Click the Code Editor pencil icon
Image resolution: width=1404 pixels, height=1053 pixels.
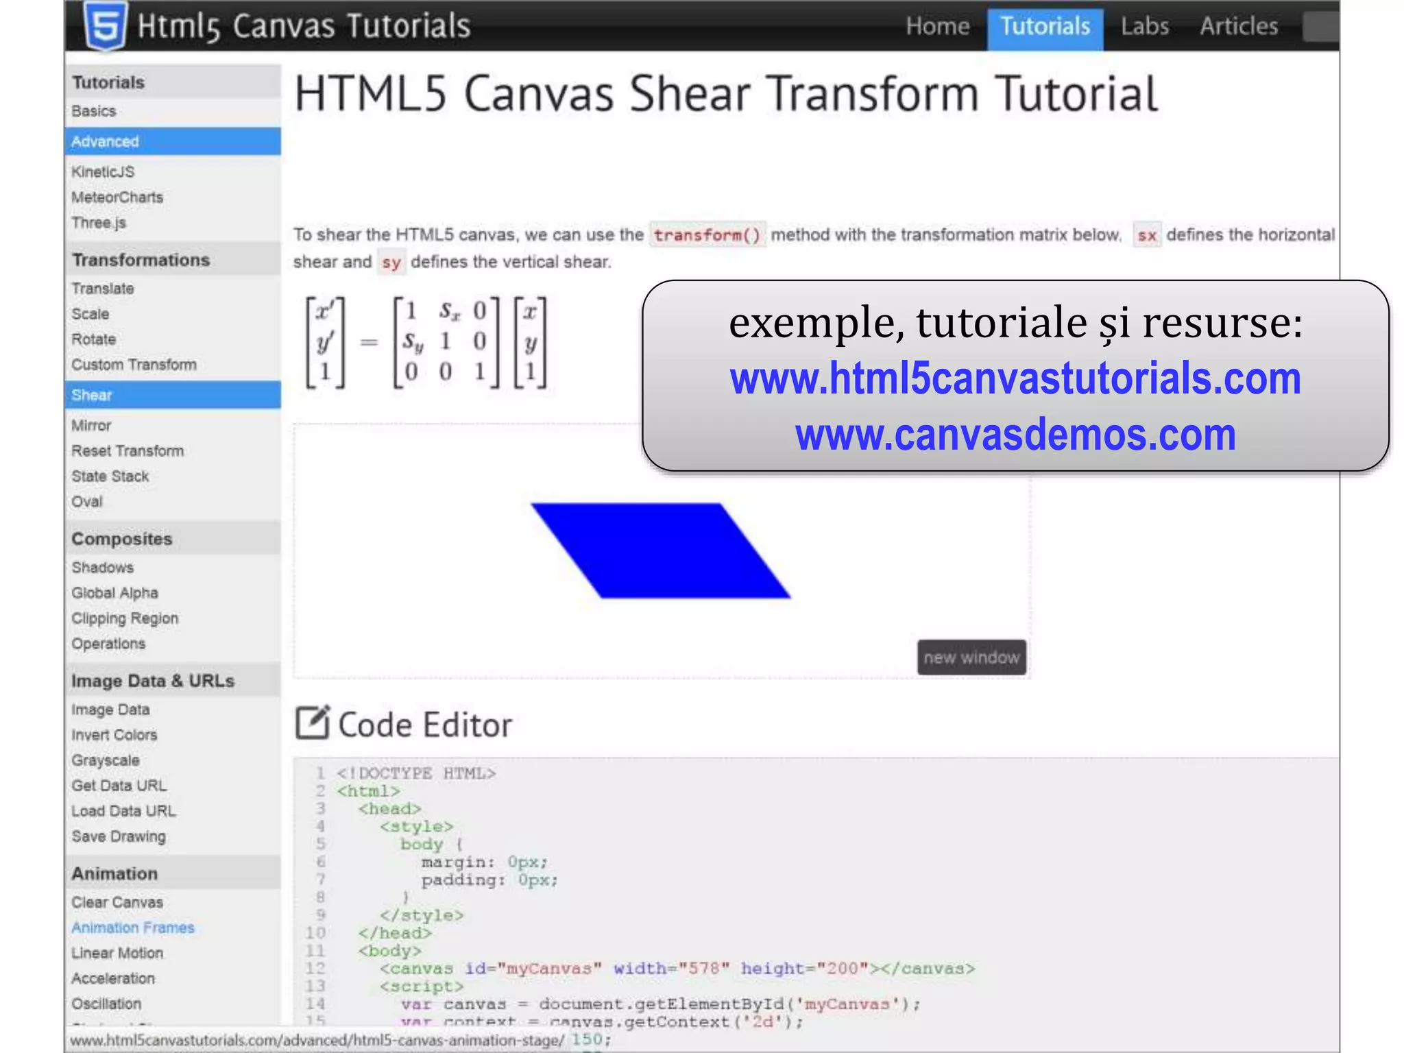click(313, 723)
